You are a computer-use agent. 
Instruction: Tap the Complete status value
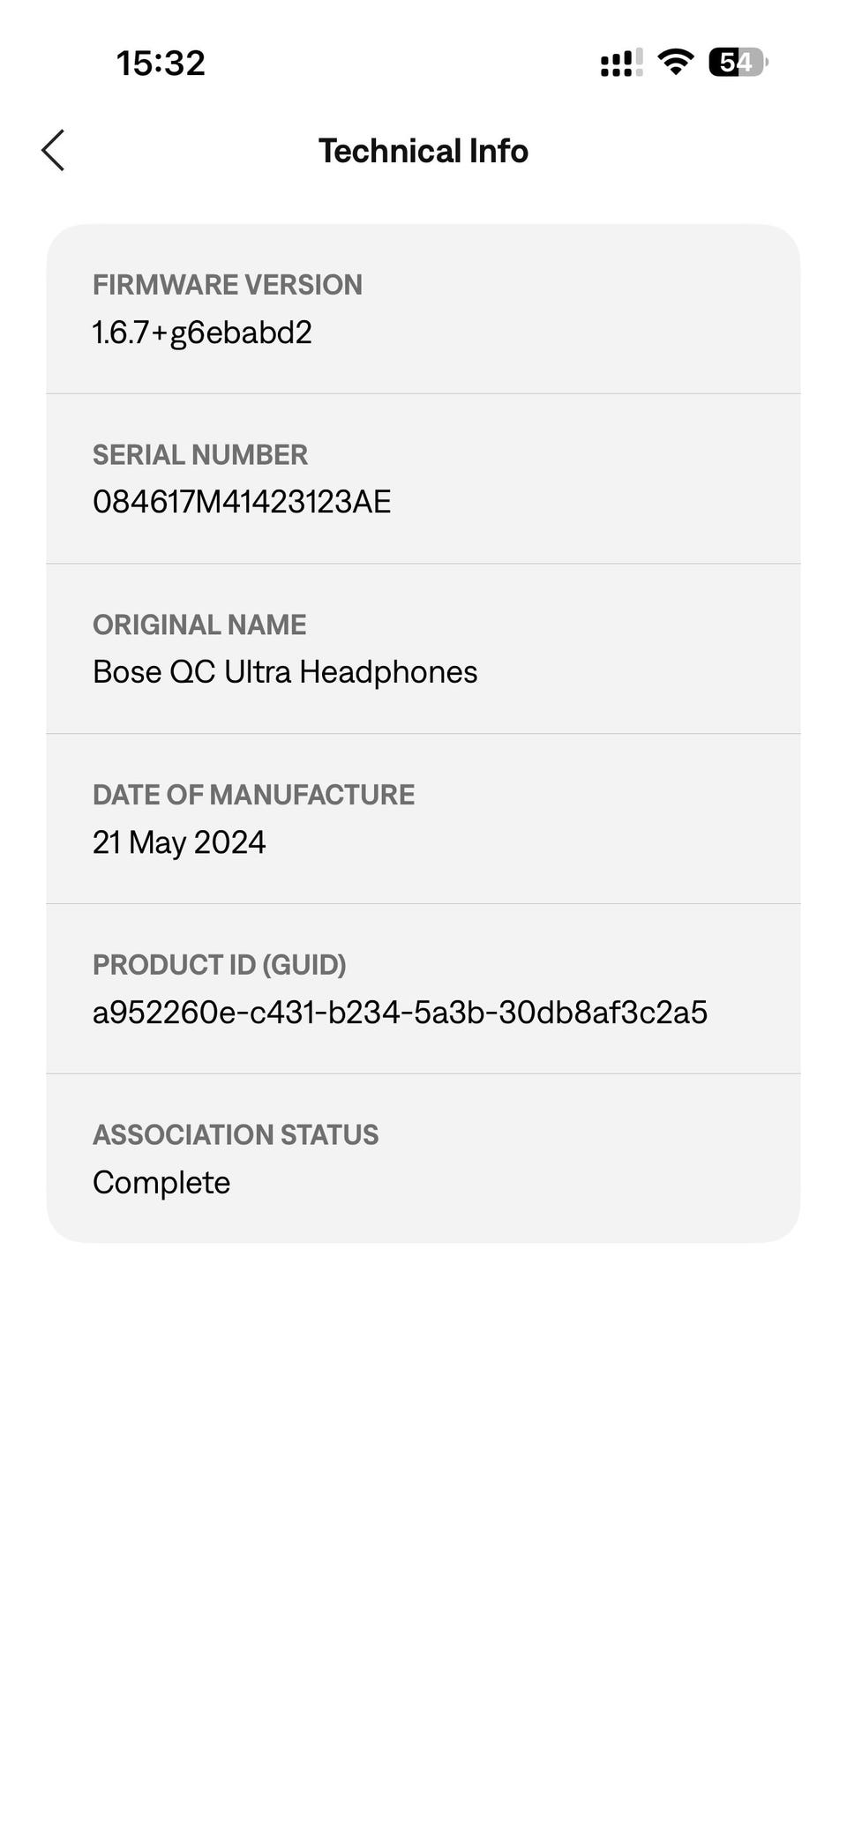[x=161, y=1182]
